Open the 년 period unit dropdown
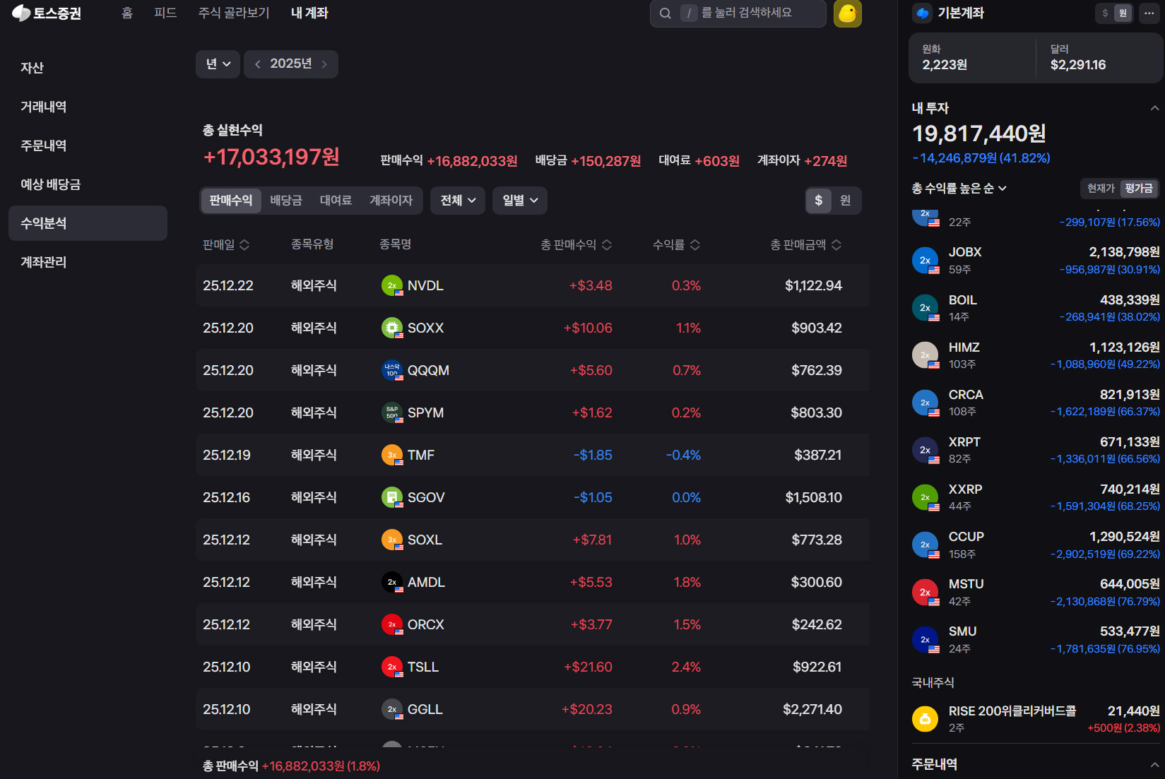This screenshot has height=779, width=1165. click(x=218, y=64)
